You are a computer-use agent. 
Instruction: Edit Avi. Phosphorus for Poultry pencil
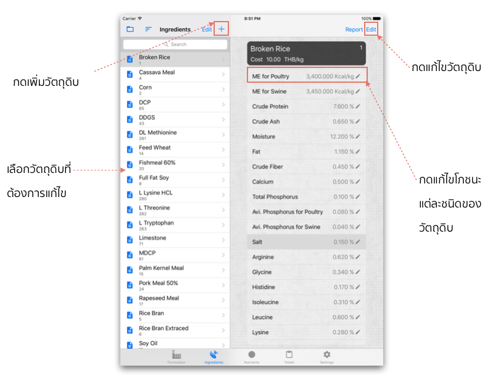(x=358, y=211)
